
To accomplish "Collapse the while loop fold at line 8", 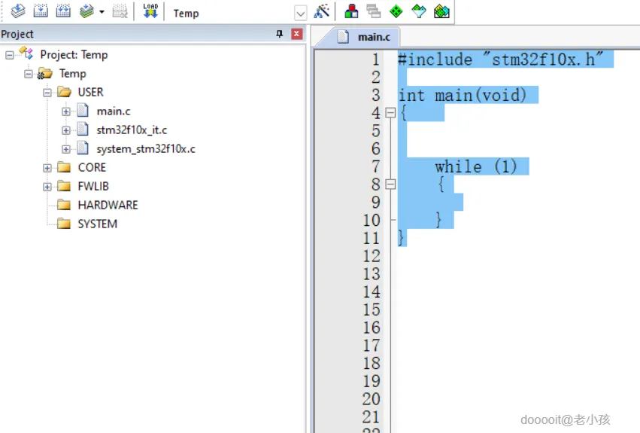I will click(390, 184).
